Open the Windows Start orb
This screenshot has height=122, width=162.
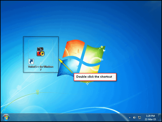coord(6,117)
